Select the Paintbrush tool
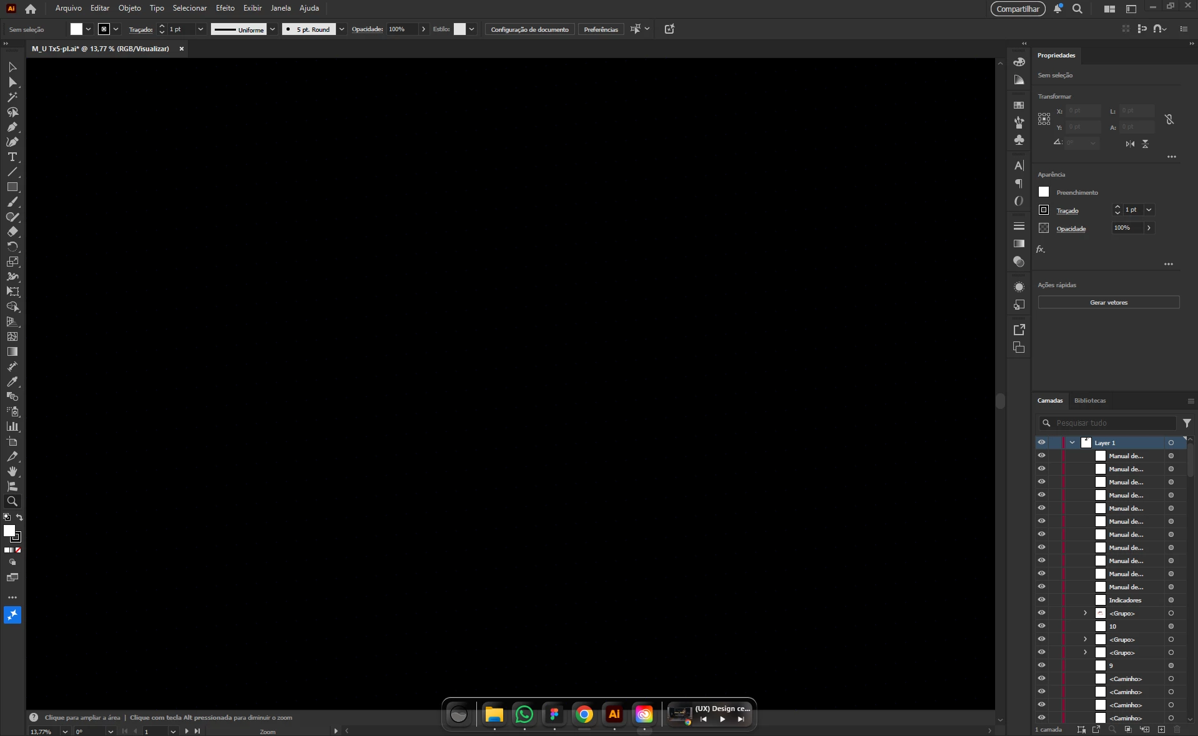Image resolution: width=1198 pixels, height=736 pixels. click(12, 202)
